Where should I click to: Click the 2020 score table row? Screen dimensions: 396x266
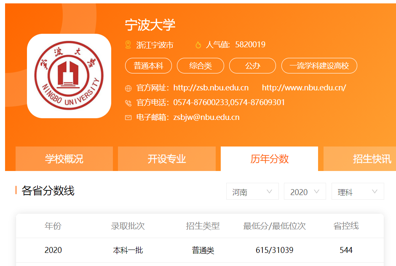[x=198, y=250]
